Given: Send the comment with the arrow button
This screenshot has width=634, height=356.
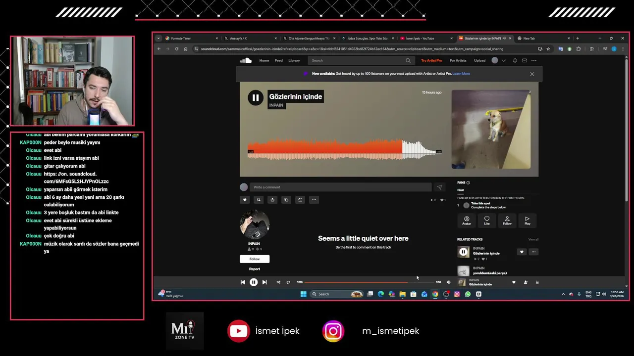Looking at the screenshot, I should click(x=439, y=187).
